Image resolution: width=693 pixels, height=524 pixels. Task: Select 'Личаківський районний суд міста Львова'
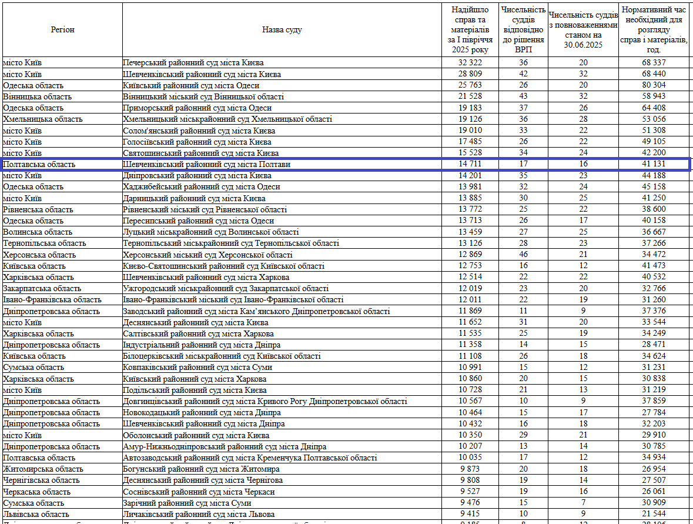pyautogui.click(x=199, y=514)
